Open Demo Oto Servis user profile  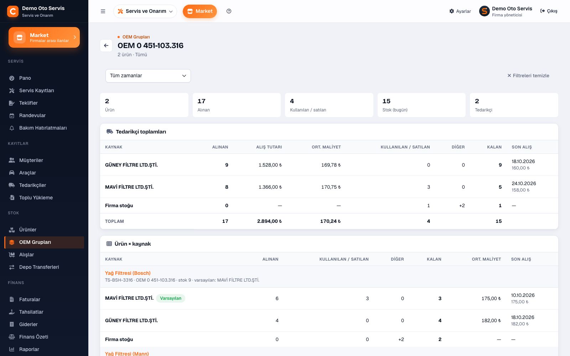pyautogui.click(x=506, y=11)
